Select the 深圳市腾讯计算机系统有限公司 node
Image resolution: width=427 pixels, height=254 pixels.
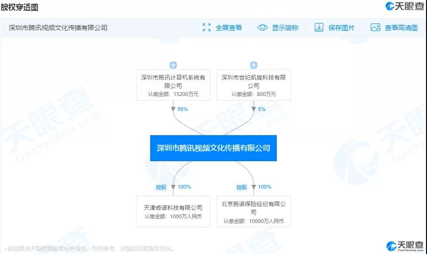tap(173, 85)
